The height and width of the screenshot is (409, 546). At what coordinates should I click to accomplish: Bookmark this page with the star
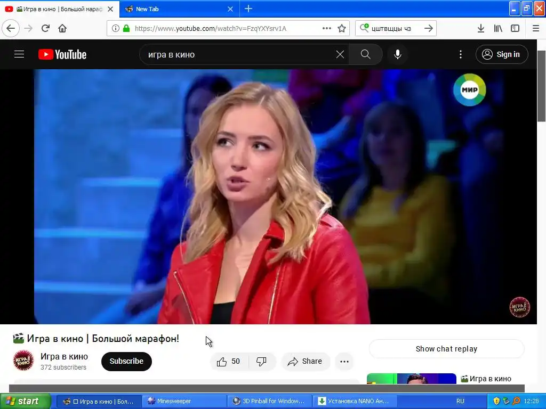pyautogui.click(x=342, y=28)
